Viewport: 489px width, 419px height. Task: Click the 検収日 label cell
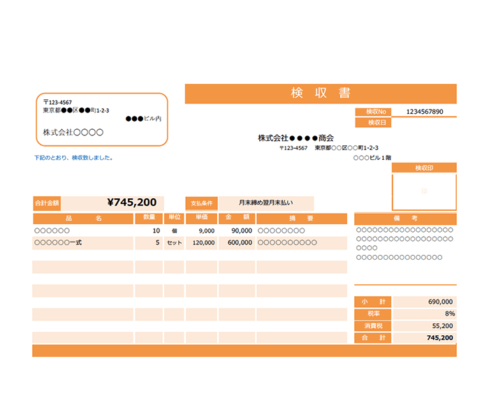(373, 122)
